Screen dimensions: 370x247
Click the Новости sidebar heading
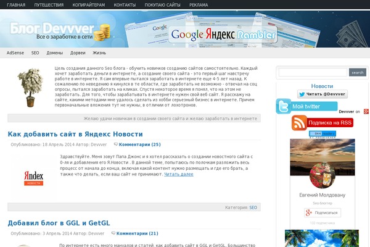coord(322,86)
